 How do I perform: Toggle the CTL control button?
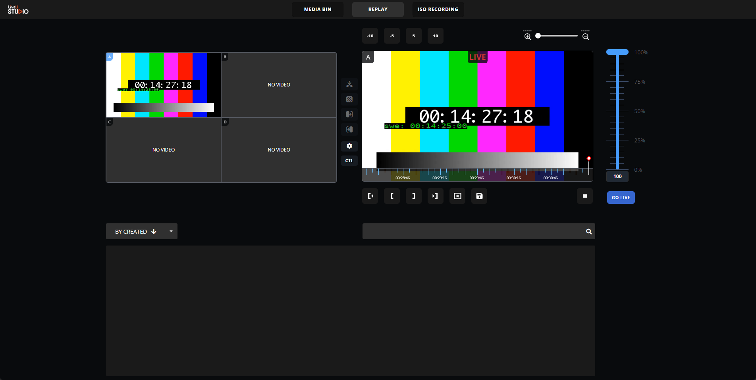(349, 161)
